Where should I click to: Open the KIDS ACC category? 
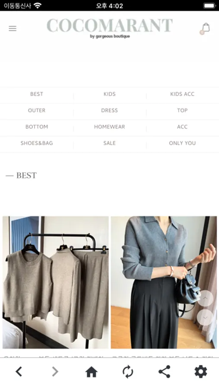[182, 94]
